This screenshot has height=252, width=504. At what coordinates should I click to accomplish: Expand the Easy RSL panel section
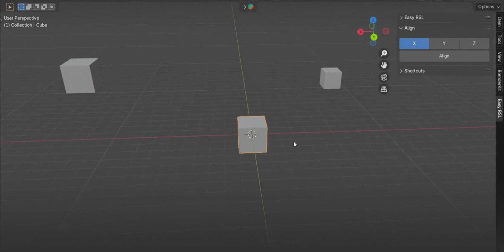(x=414, y=17)
